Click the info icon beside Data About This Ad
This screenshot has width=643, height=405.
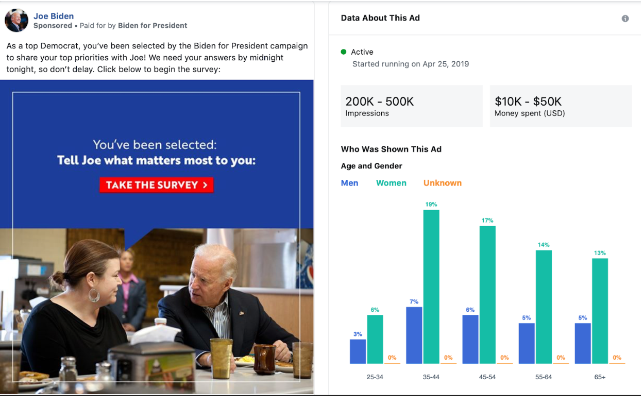pyautogui.click(x=625, y=19)
